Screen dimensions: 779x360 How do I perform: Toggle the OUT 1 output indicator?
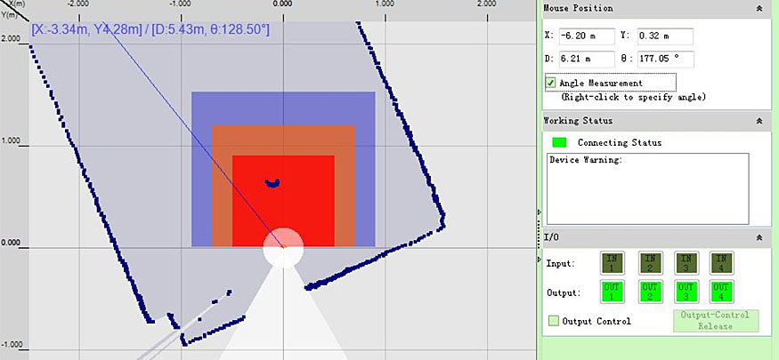click(613, 292)
